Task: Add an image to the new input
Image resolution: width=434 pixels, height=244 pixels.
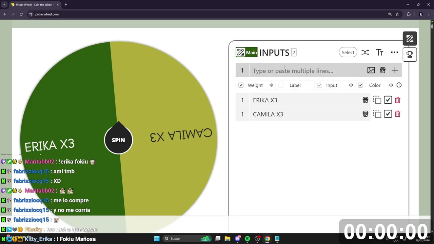Action: [371, 70]
